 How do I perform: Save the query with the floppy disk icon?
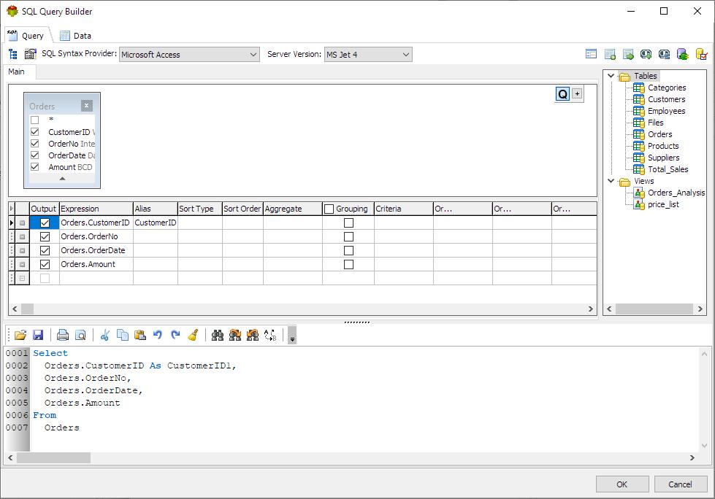click(x=38, y=335)
